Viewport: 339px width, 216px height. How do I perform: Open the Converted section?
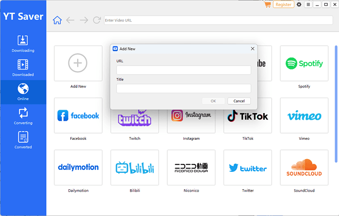(23, 140)
